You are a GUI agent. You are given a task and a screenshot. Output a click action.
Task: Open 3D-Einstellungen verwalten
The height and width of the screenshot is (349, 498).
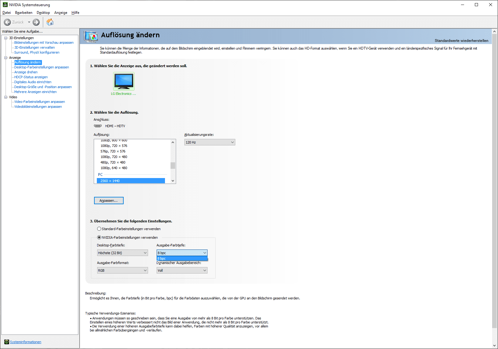(35, 47)
